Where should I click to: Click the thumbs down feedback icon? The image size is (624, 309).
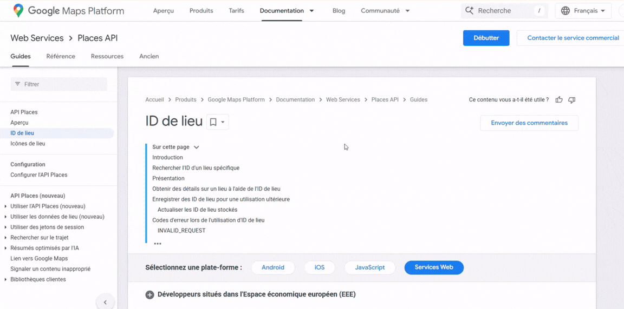pos(571,100)
